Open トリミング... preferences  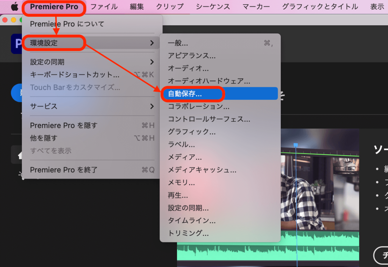pyautogui.click(x=220, y=233)
